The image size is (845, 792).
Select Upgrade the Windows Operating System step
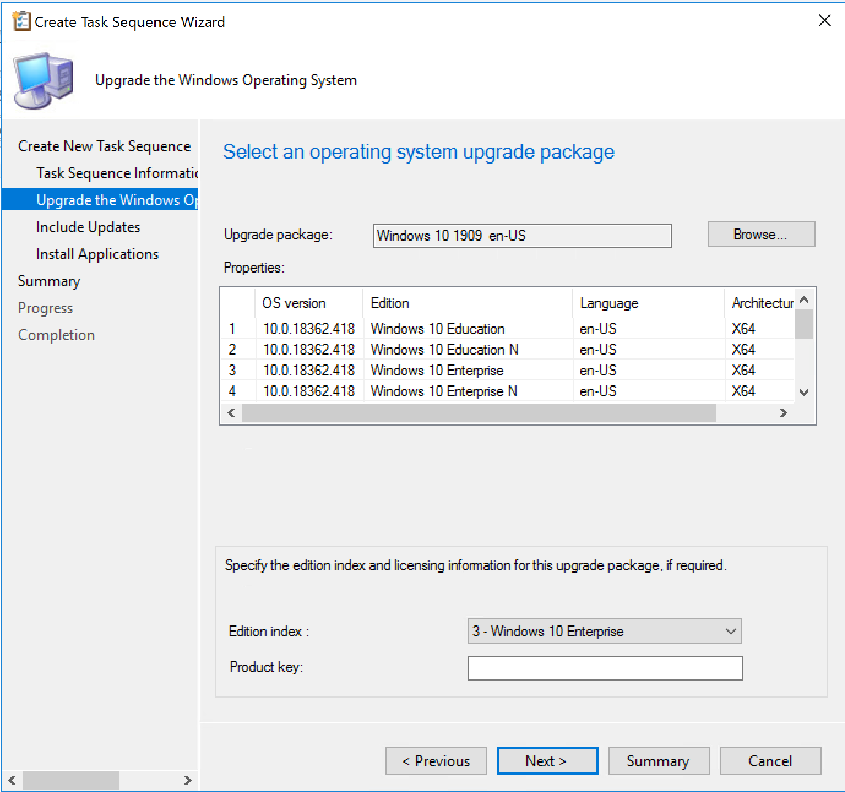(100, 200)
